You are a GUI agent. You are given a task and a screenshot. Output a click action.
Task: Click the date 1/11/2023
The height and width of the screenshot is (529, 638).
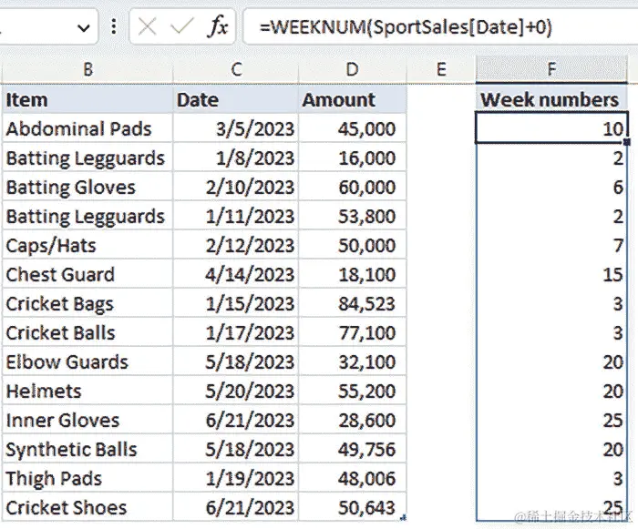[235, 217]
